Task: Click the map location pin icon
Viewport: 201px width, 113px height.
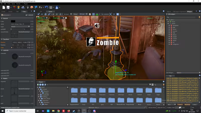Action: point(19,8)
